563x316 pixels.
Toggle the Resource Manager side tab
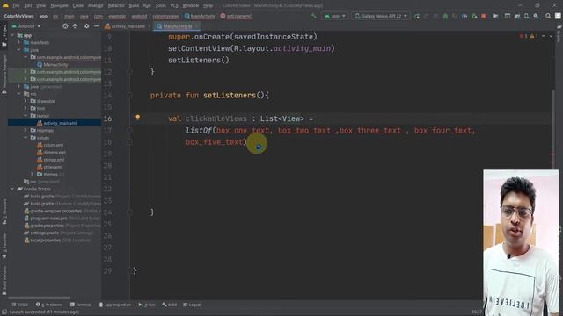click(4, 75)
